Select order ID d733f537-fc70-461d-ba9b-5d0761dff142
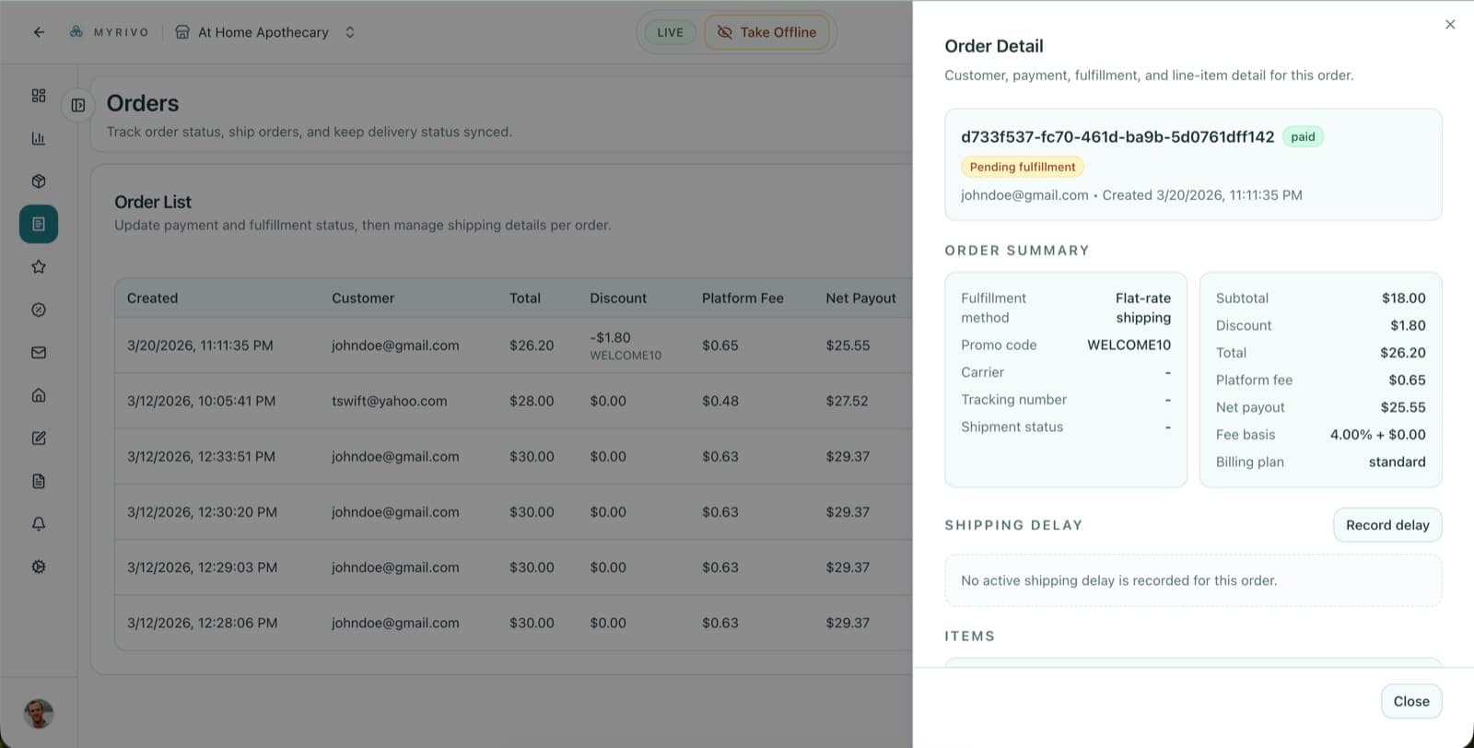The height and width of the screenshot is (748, 1474). pyautogui.click(x=1117, y=137)
